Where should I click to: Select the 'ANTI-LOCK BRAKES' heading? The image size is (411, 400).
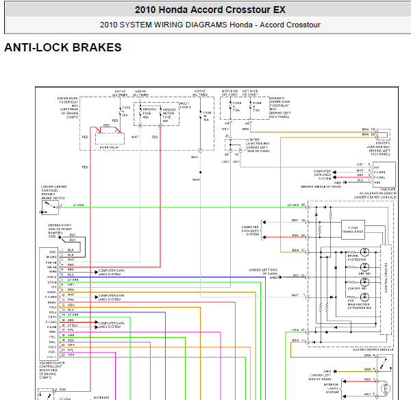tap(63, 47)
